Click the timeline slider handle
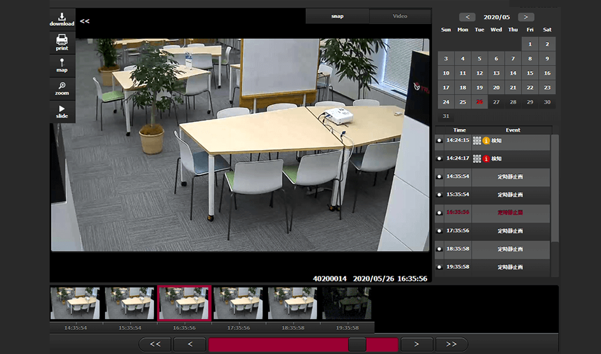 [357, 344]
